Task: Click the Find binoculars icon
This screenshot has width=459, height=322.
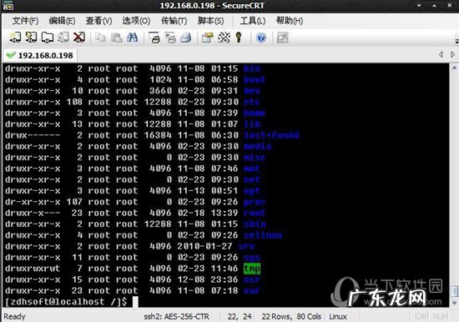Action: click(133, 38)
